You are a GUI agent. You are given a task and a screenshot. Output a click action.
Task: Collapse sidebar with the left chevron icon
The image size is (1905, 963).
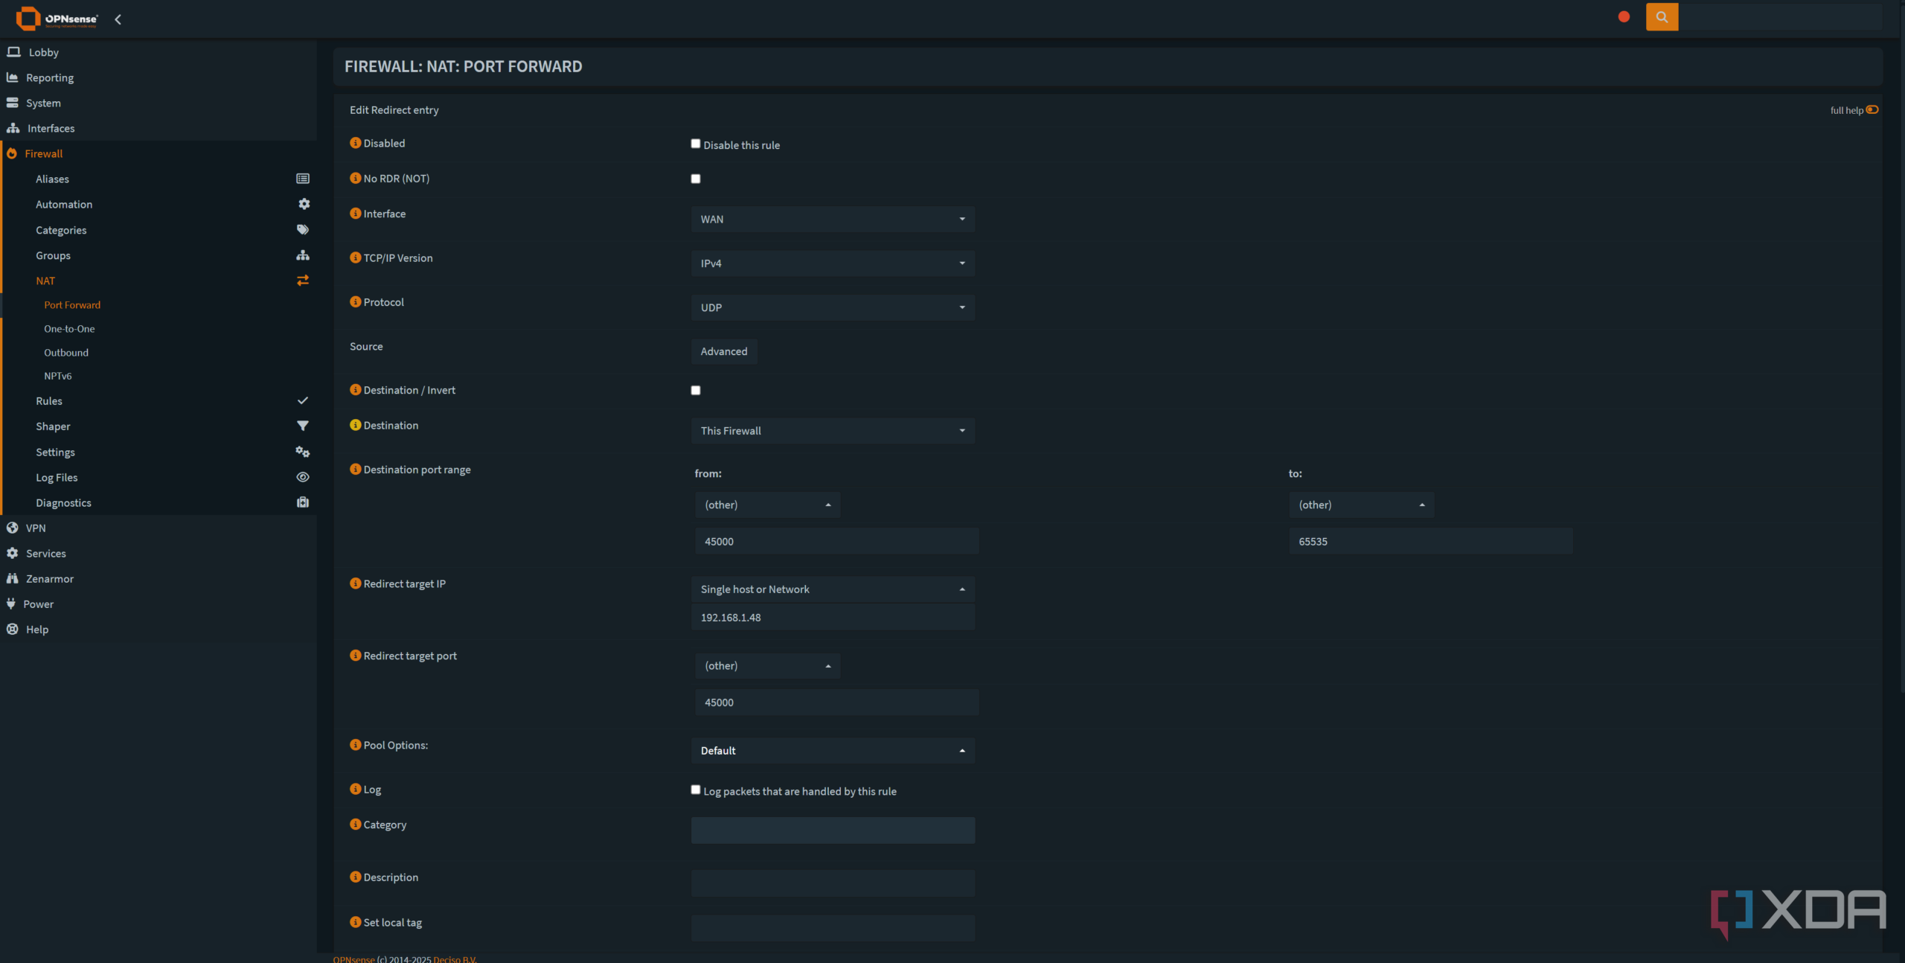[118, 19]
